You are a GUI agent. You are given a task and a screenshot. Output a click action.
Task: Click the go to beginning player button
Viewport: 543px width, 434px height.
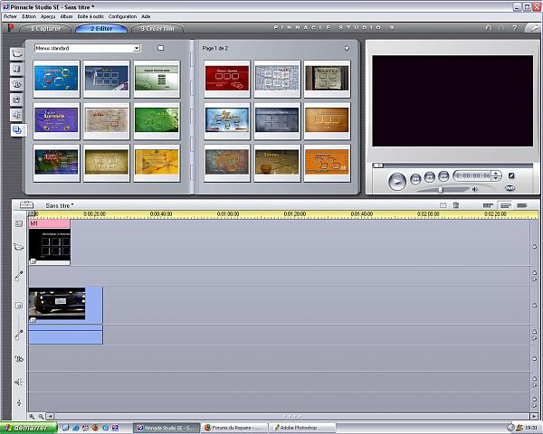[x=415, y=179]
